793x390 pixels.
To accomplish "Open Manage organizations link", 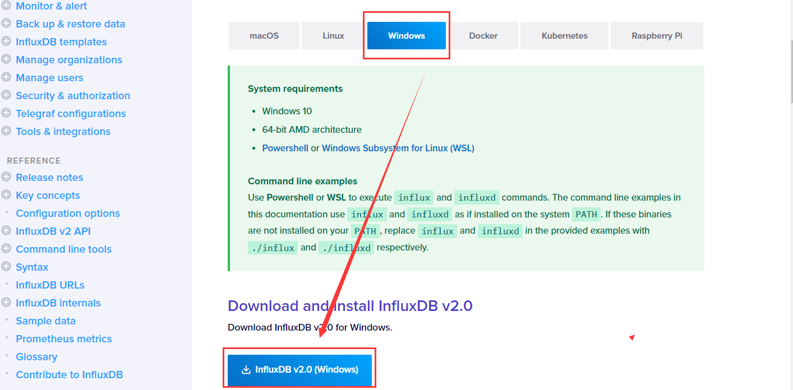I will 69,60.
